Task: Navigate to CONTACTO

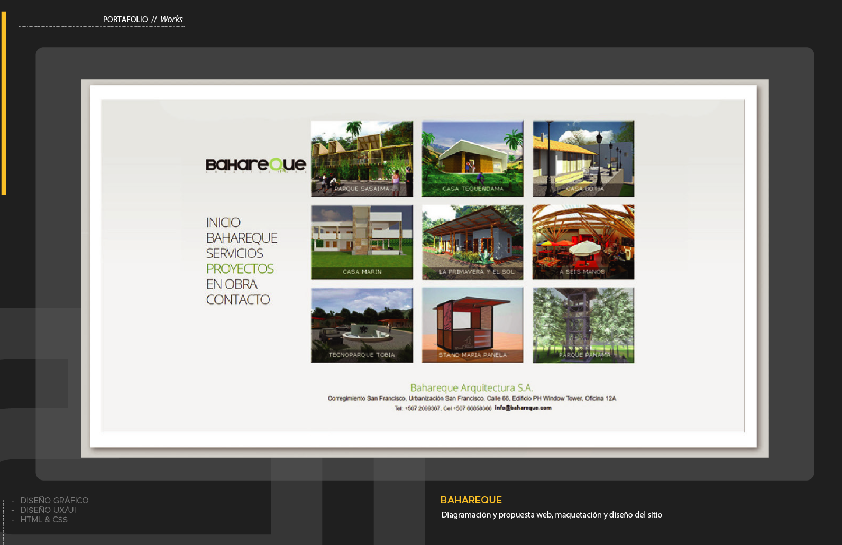Action: (x=238, y=300)
